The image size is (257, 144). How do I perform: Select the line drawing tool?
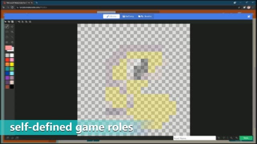pos(12,37)
